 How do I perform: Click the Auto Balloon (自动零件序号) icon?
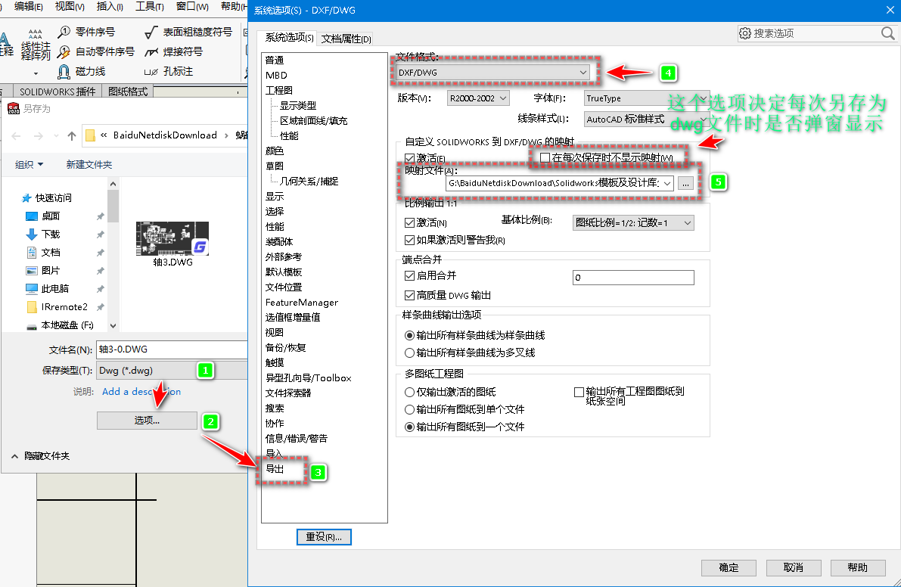[64, 51]
